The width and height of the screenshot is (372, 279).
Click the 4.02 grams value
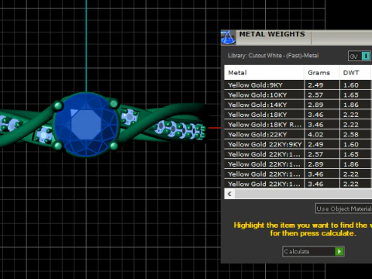point(315,135)
